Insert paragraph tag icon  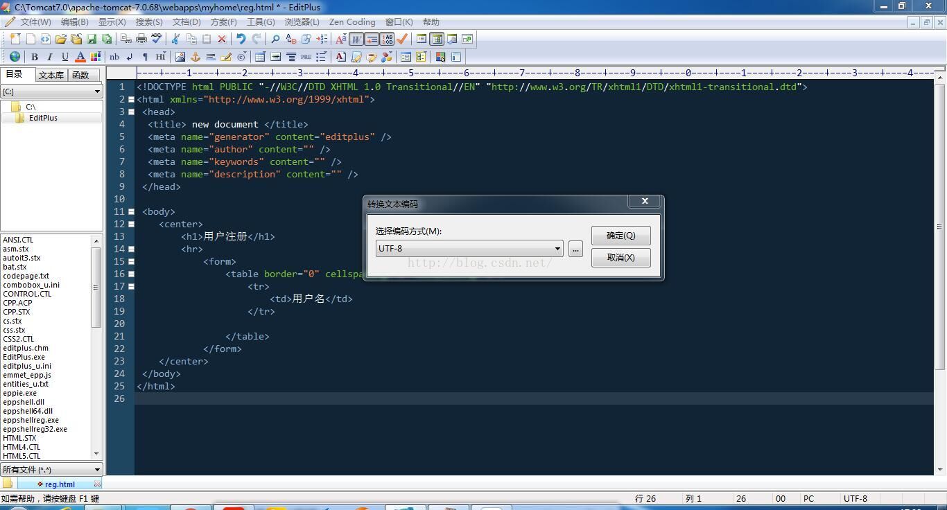145,57
